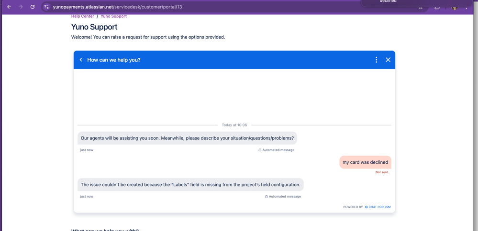The height and width of the screenshot is (231, 478).
Task: Click the Chat for JSM link
Action: 378,207
